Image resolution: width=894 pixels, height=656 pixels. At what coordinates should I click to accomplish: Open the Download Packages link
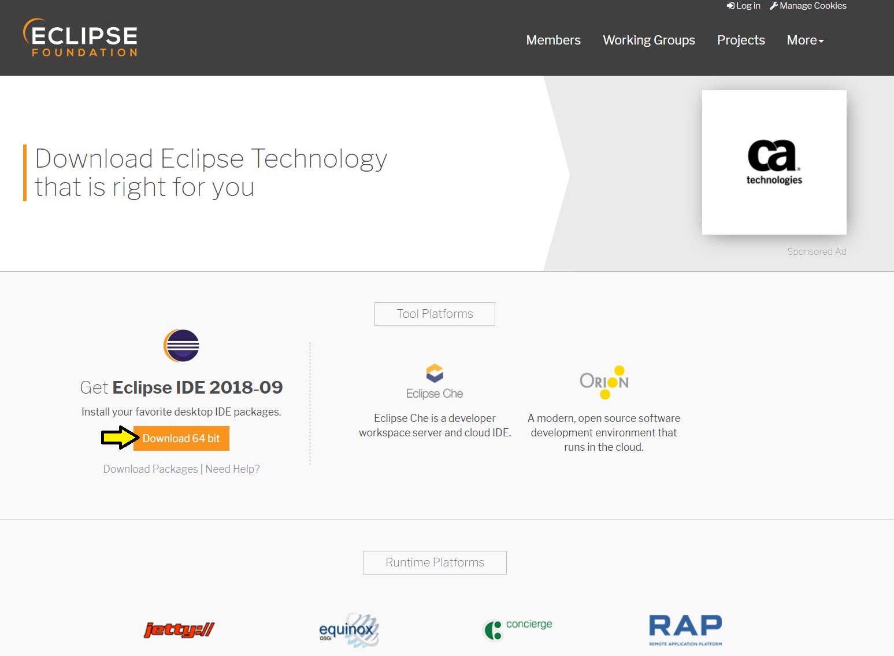click(x=150, y=469)
